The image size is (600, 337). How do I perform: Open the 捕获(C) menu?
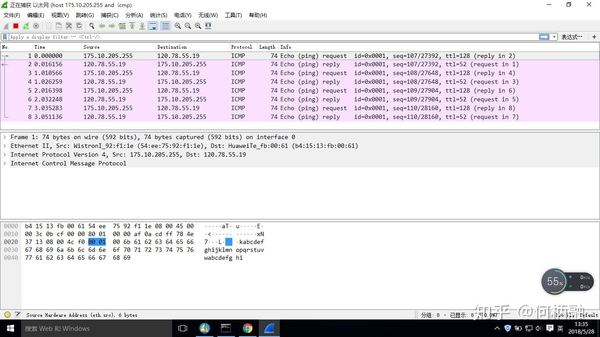(x=109, y=15)
